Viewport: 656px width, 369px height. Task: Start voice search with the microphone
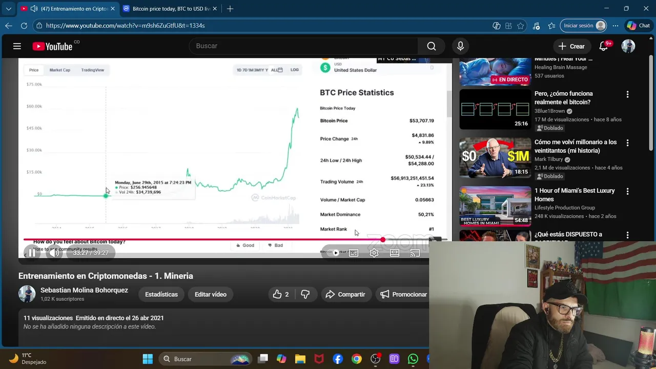[x=460, y=46]
